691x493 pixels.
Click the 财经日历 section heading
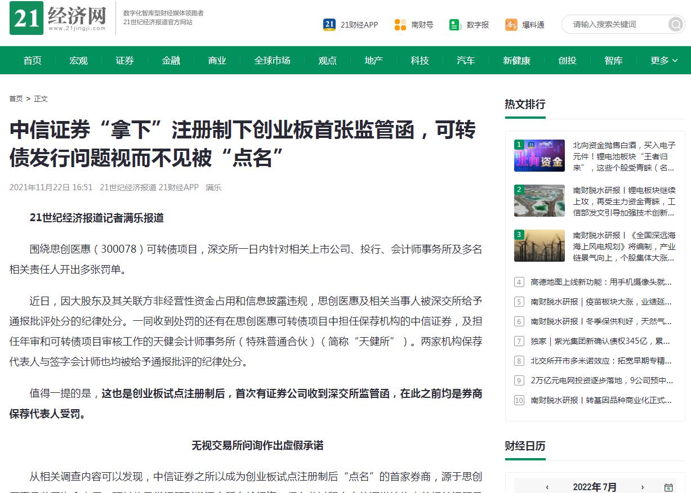[525, 446]
